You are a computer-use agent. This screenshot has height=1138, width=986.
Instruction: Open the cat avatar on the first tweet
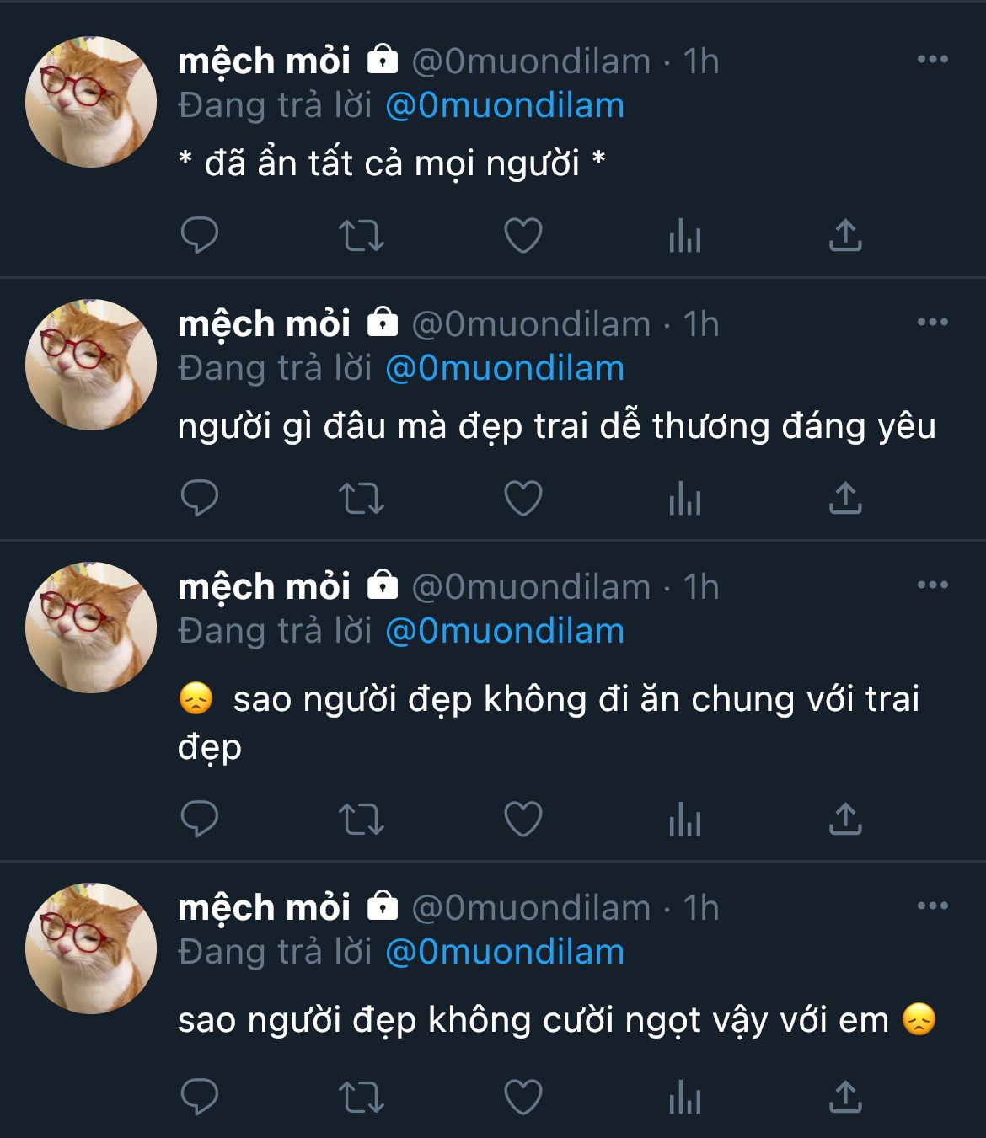click(91, 102)
